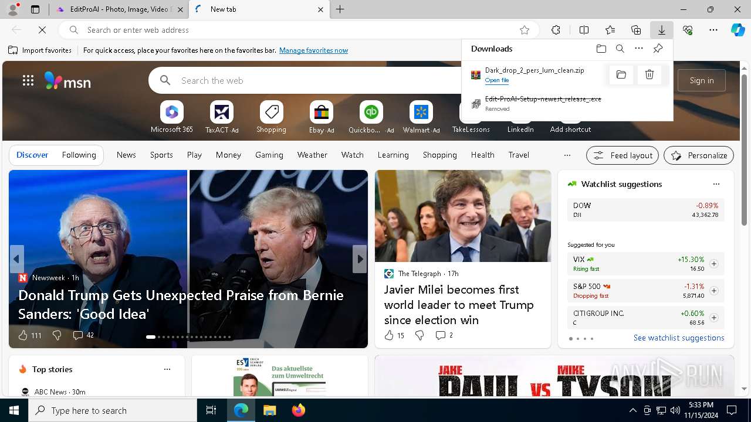Open a new browser tab
Viewport: 751px width, 422px height.
coord(340,9)
